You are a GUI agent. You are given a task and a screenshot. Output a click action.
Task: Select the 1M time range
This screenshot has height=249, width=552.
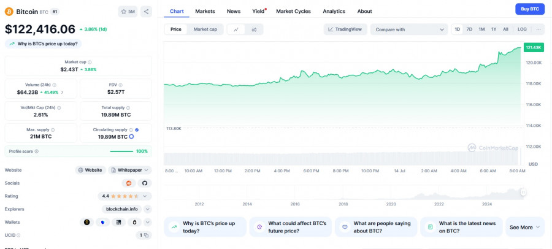[x=481, y=29]
